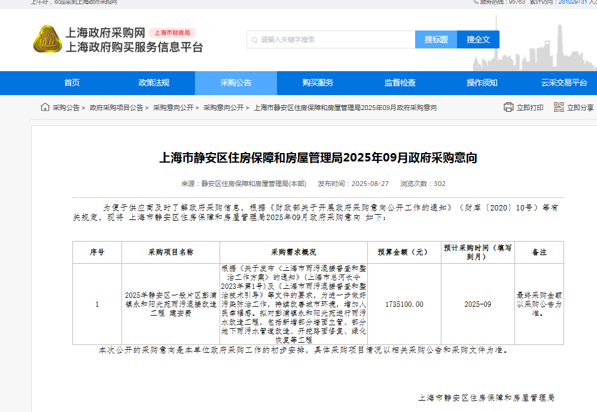
Task: Open the 首页 navigation tab
Action: (x=72, y=83)
